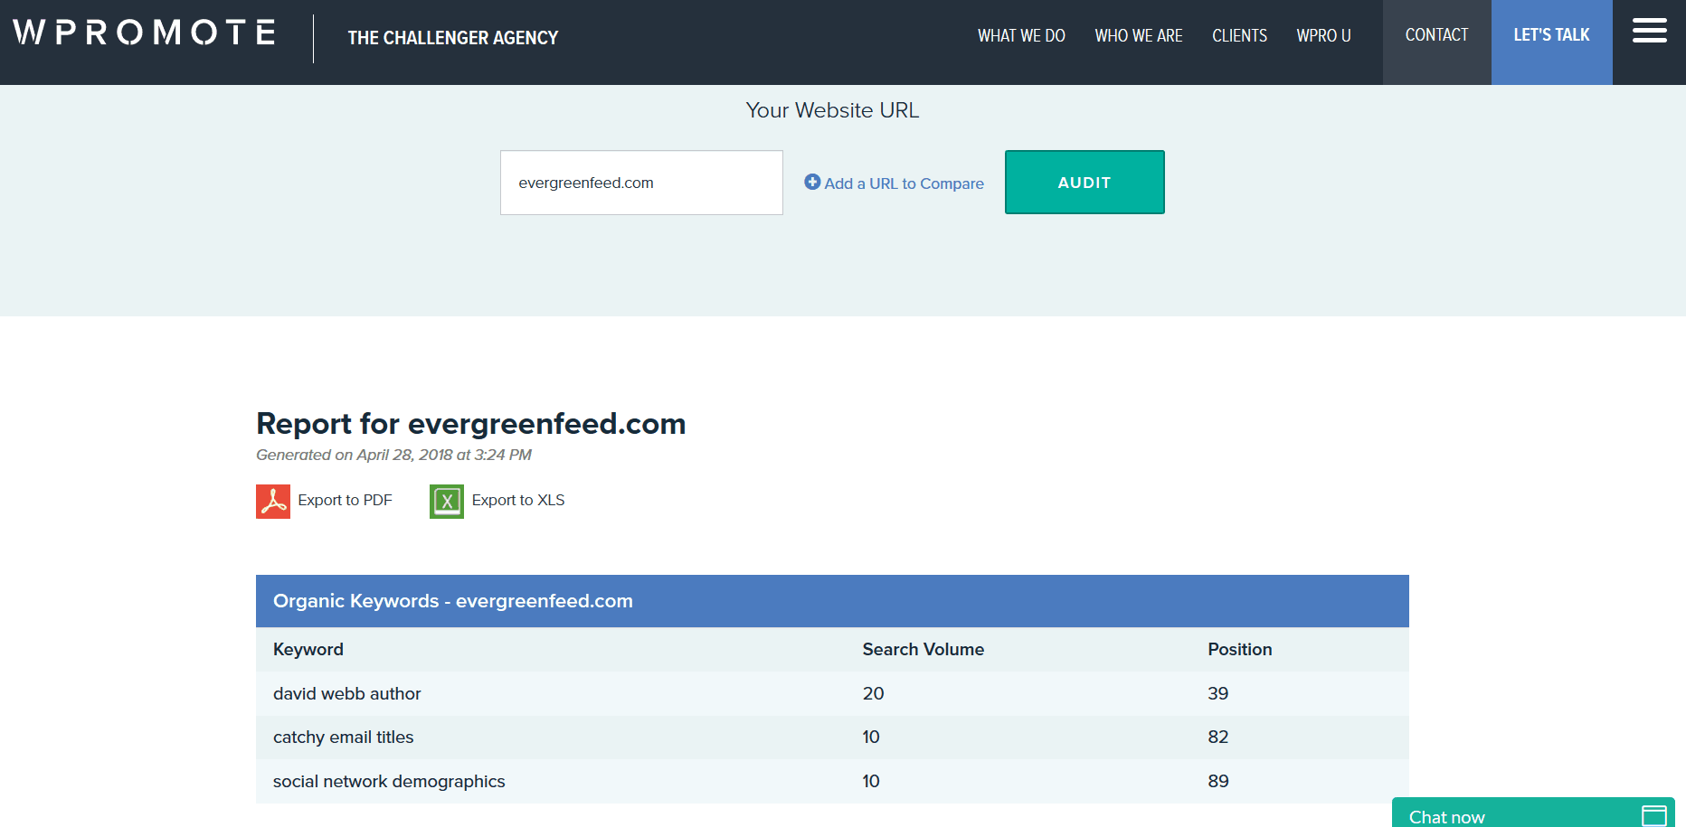The image size is (1686, 827).
Task: Click position 82 for catchy email titles
Action: [x=1217, y=737]
